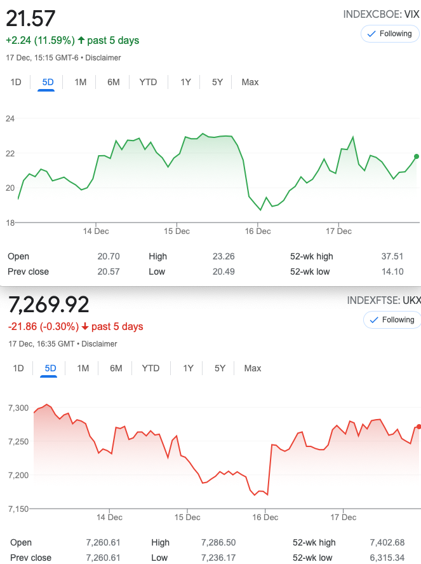Select the 1D tab for VIX

pos(16,83)
